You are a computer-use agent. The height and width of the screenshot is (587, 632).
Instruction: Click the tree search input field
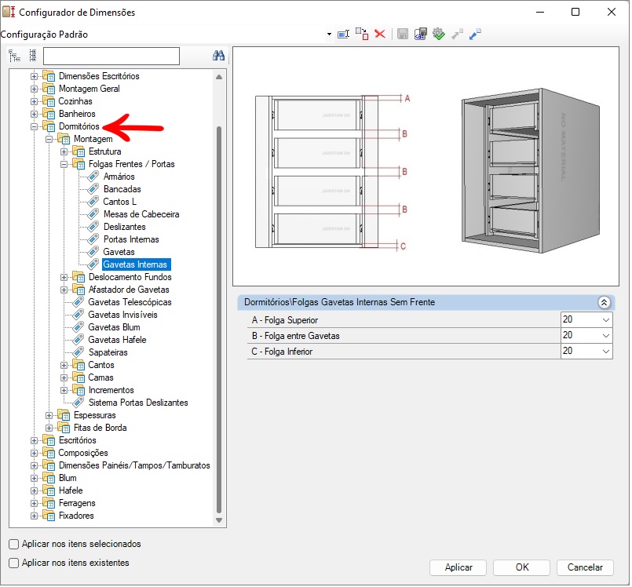(111, 56)
